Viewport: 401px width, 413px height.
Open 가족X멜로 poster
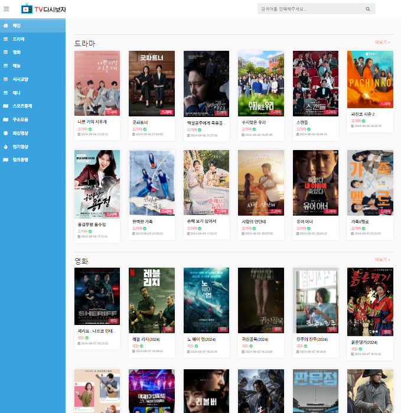370,183
